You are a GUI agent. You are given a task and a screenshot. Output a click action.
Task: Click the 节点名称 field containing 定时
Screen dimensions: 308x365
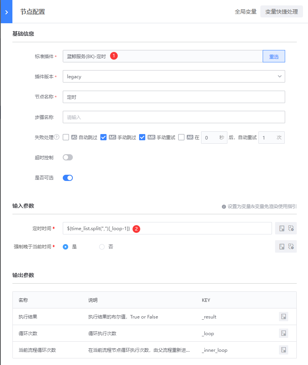pos(174,97)
